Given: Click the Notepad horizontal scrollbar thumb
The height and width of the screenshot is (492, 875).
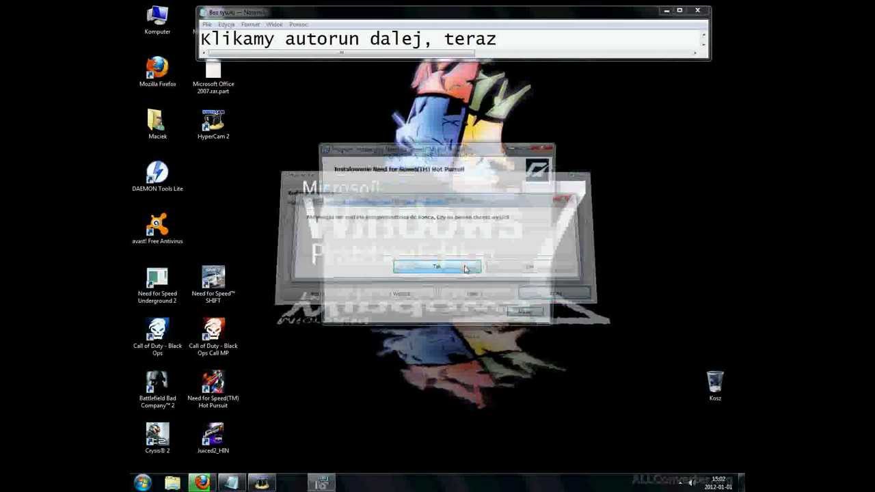Looking at the screenshot, I should click(342, 53).
